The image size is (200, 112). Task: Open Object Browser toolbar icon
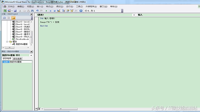click(72, 11)
